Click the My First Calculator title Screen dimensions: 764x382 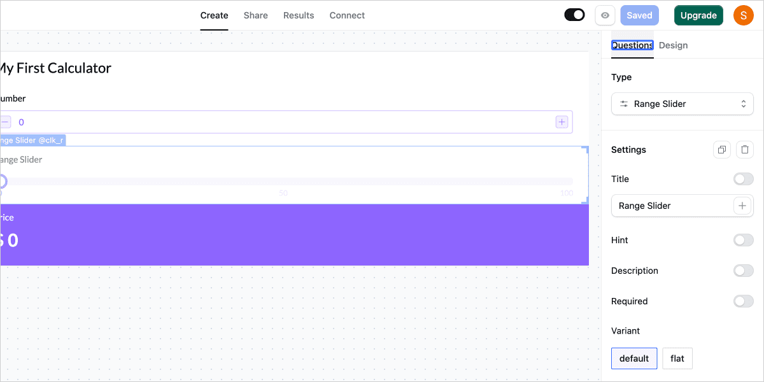55,68
